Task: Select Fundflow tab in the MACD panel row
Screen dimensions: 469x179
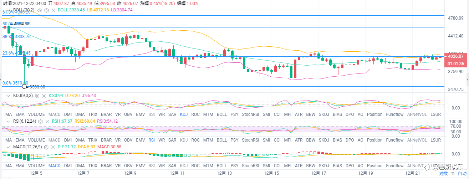Action: point(395,166)
